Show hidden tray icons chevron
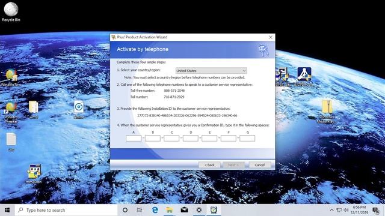Screen dimensions: 385x216 pyautogui.click(x=331, y=210)
